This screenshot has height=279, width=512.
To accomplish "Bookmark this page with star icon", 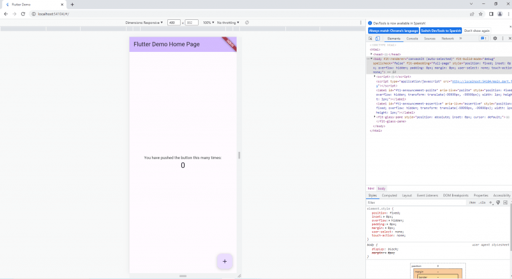I will 481,14.
